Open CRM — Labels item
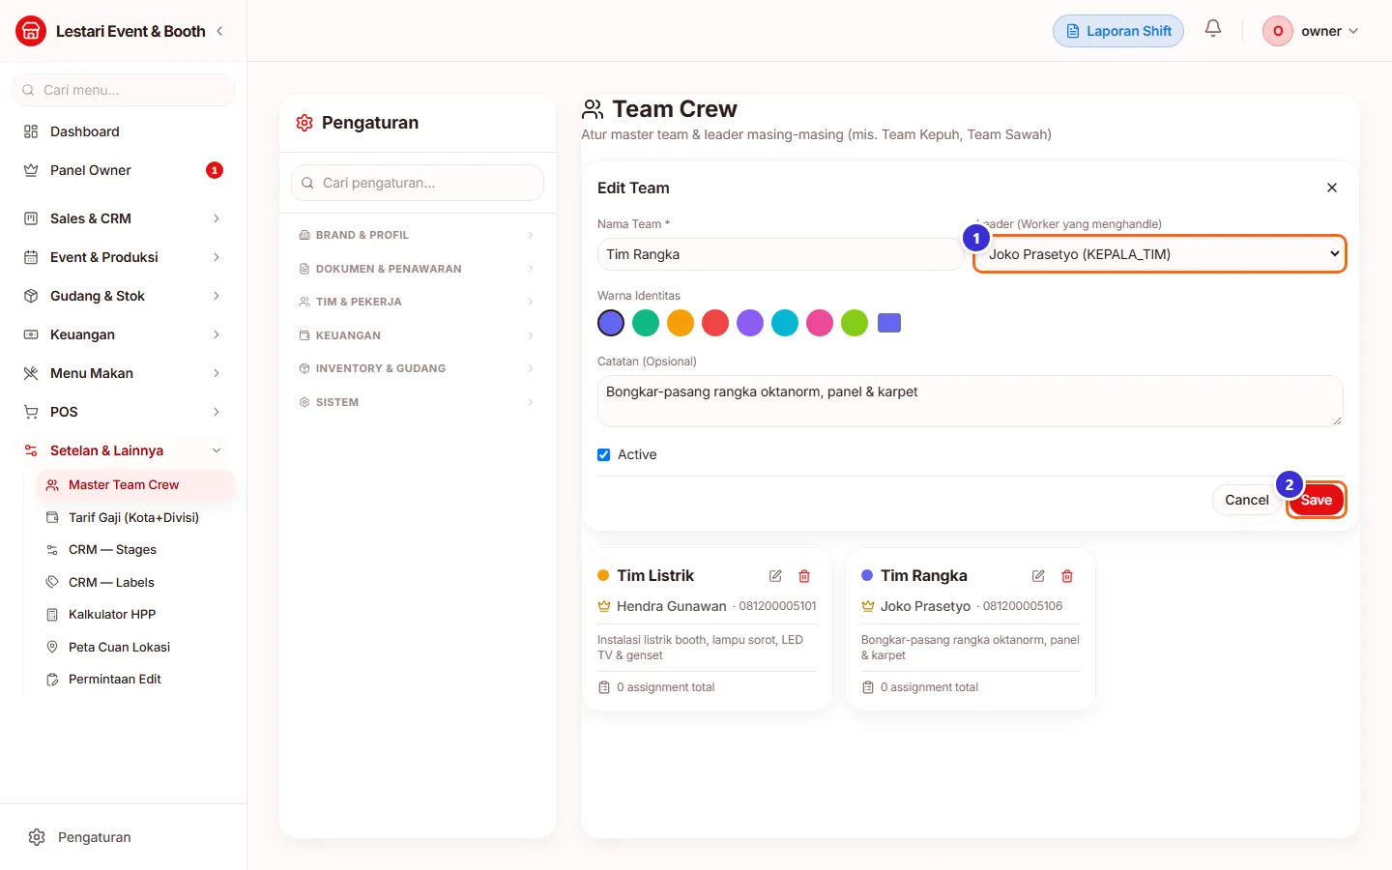Viewport: 1392px width, 870px height. 135,582
